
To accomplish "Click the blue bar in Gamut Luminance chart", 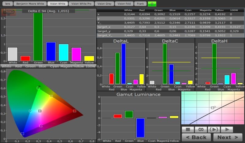I will click(140, 128).
